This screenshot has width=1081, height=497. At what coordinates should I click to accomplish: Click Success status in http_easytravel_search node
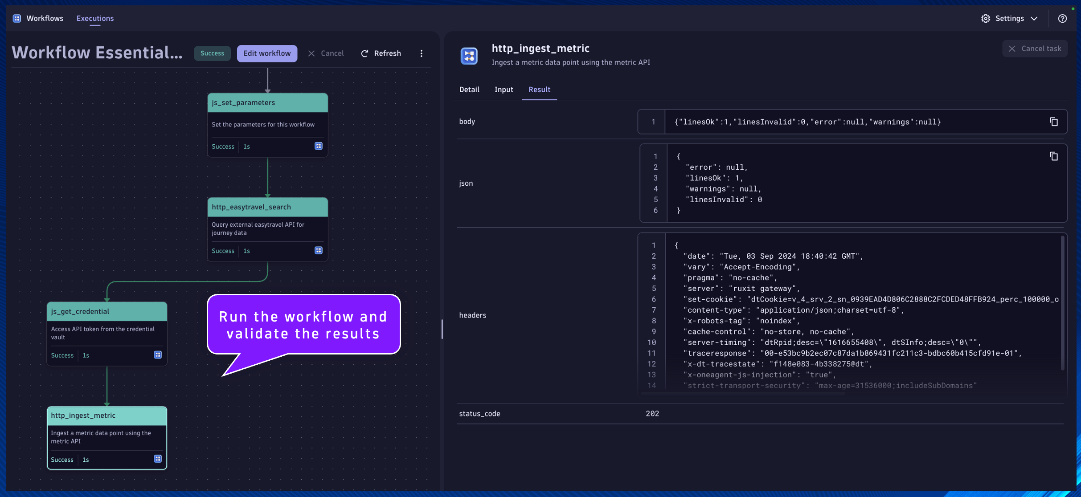point(223,251)
